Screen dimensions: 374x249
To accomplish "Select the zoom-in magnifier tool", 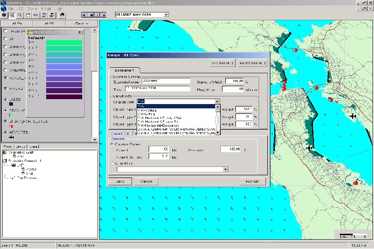I will [x=12, y=15].
